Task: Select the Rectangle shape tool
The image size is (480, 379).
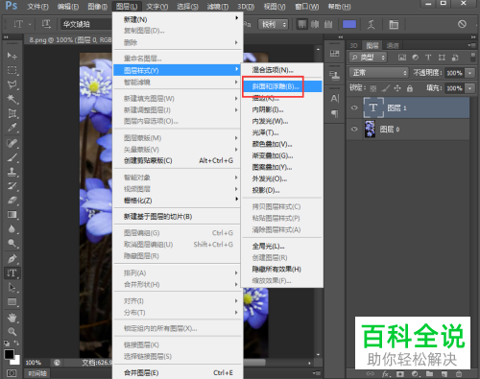Action: (x=12, y=302)
